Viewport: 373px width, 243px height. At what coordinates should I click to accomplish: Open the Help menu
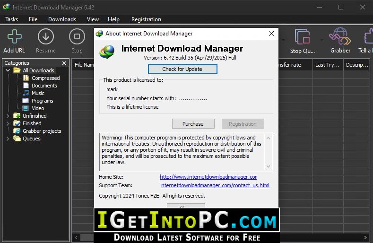tap(113, 19)
